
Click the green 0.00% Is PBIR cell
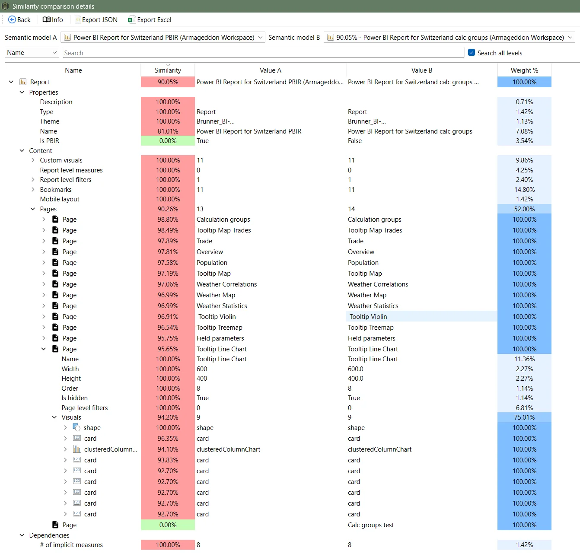168,141
